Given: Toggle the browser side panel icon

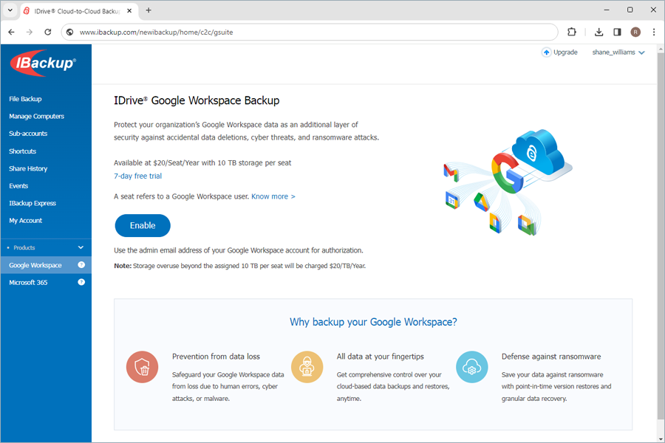Looking at the screenshot, I should pyautogui.click(x=617, y=32).
